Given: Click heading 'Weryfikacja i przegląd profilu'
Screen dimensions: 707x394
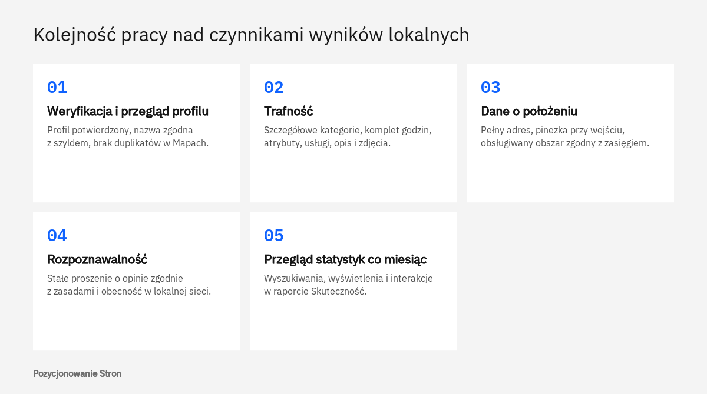Looking at the screenshot, I should [x=128, y=111].
